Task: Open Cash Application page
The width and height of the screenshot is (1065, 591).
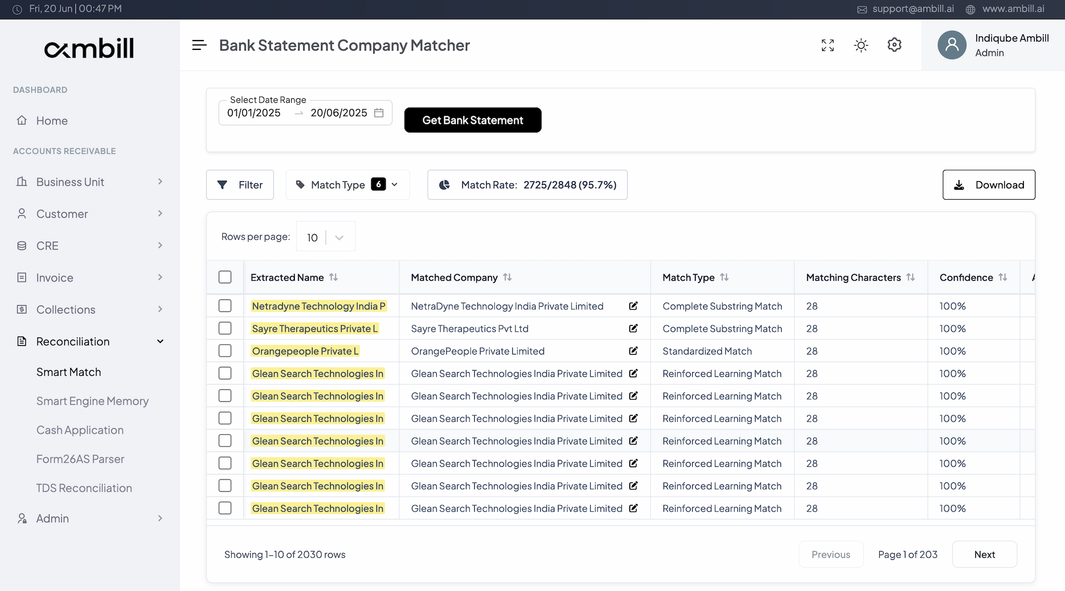Action: tap(80, 430)
